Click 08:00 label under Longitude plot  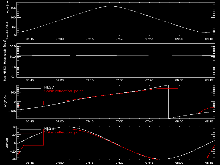(179, 122)
